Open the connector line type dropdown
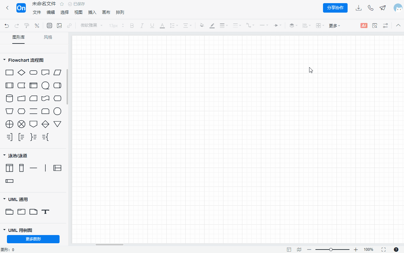The width and height of the screenshot is (404, 253). point(250,26)
